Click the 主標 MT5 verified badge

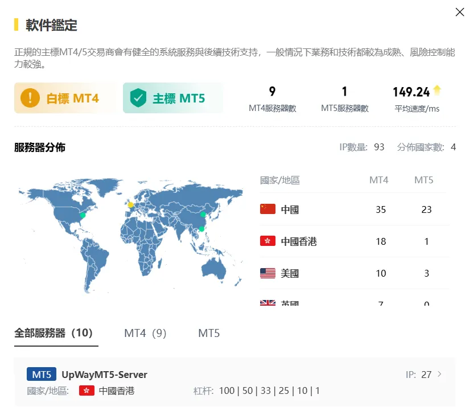(x=173, y=98)
